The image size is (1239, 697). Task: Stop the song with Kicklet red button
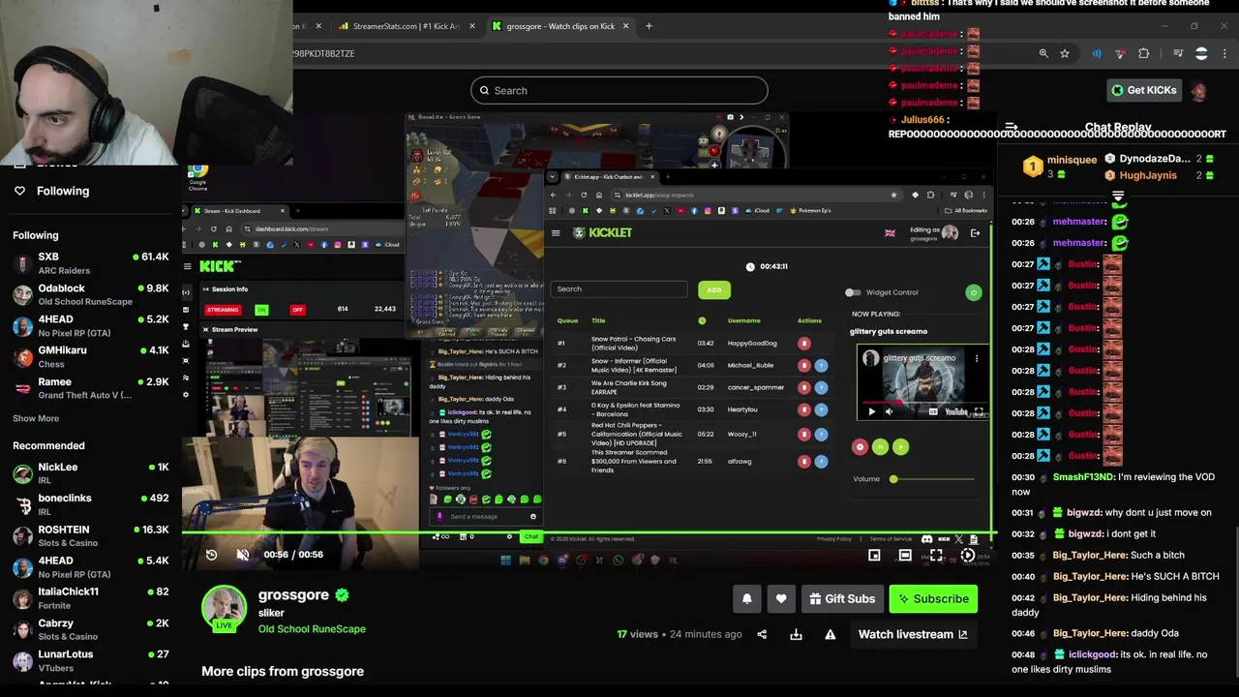pyautogui.click(x=860, y=446)
